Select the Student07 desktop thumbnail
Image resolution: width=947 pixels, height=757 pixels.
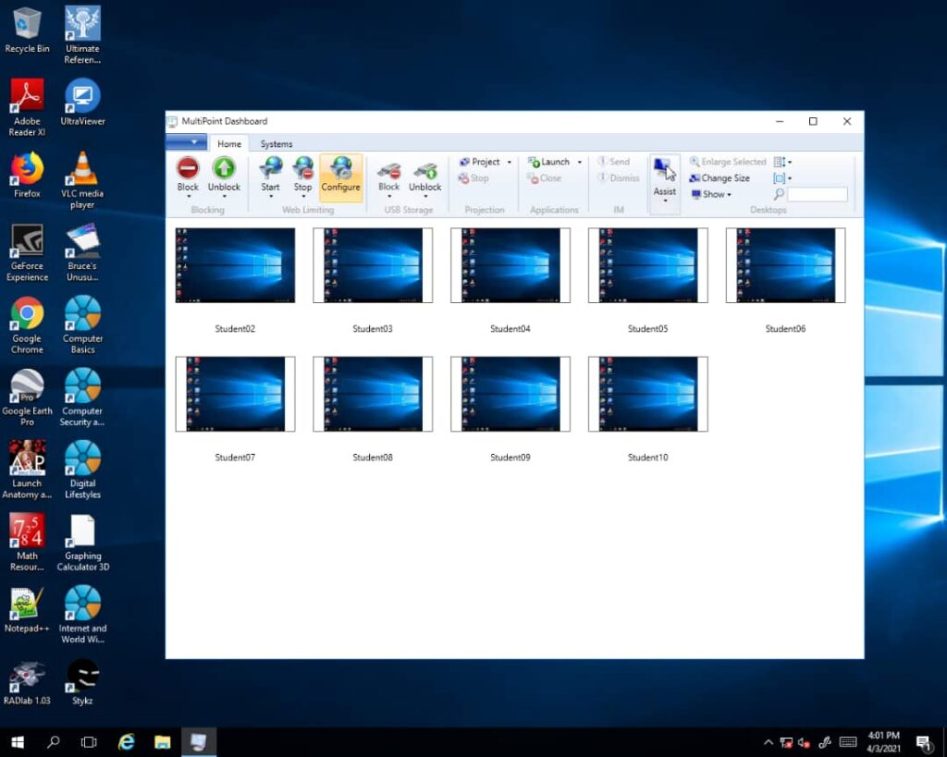(x=235, y=394)
